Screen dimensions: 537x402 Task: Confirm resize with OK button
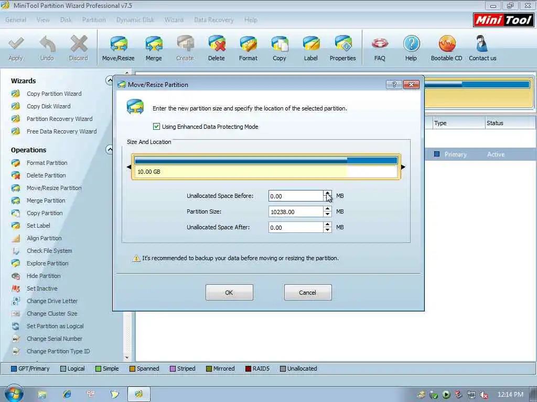click(x=229, y=293)
